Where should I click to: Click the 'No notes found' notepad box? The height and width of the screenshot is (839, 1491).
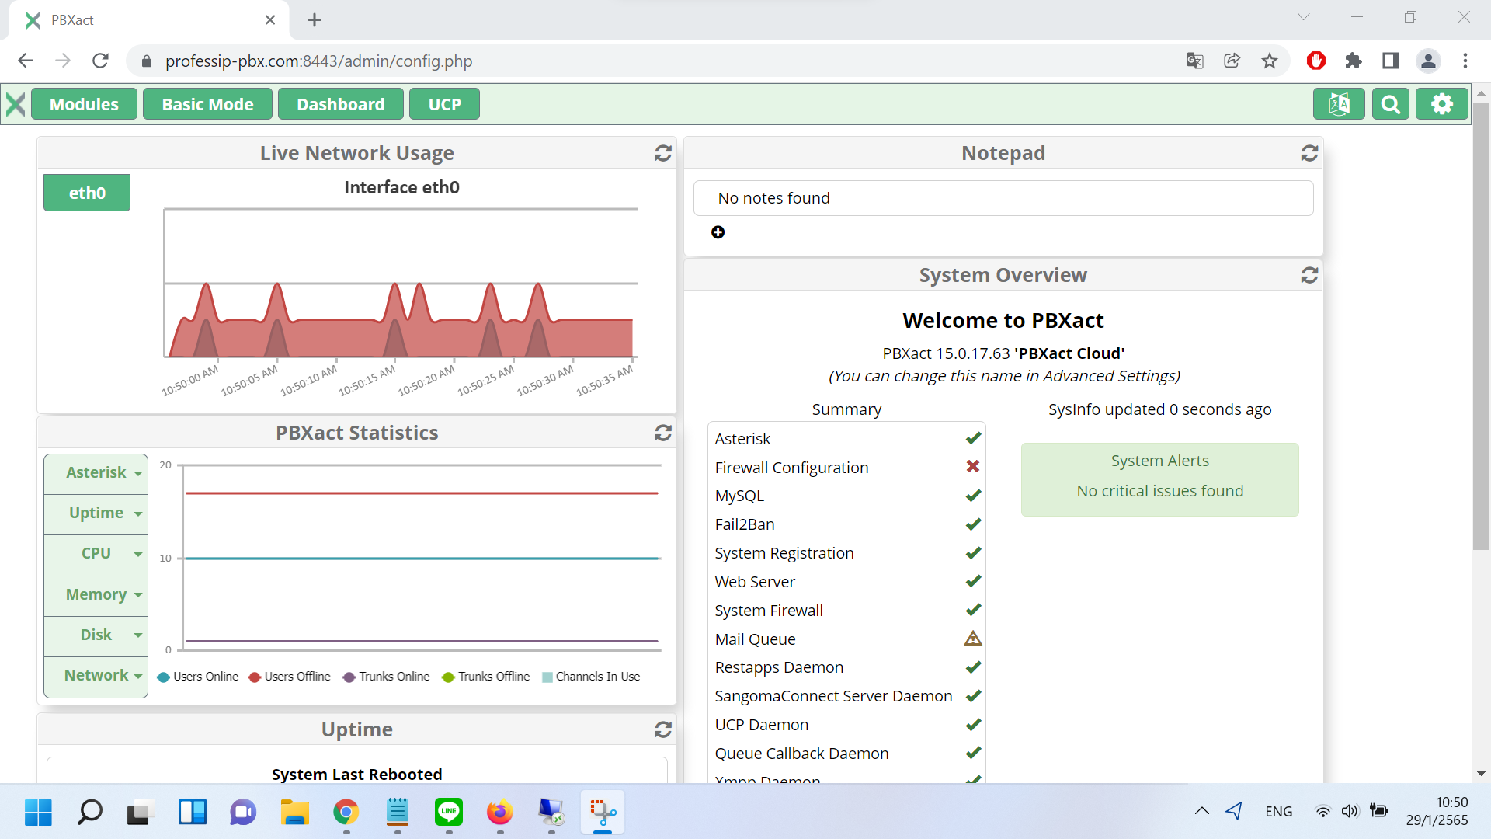(1003, 198)
